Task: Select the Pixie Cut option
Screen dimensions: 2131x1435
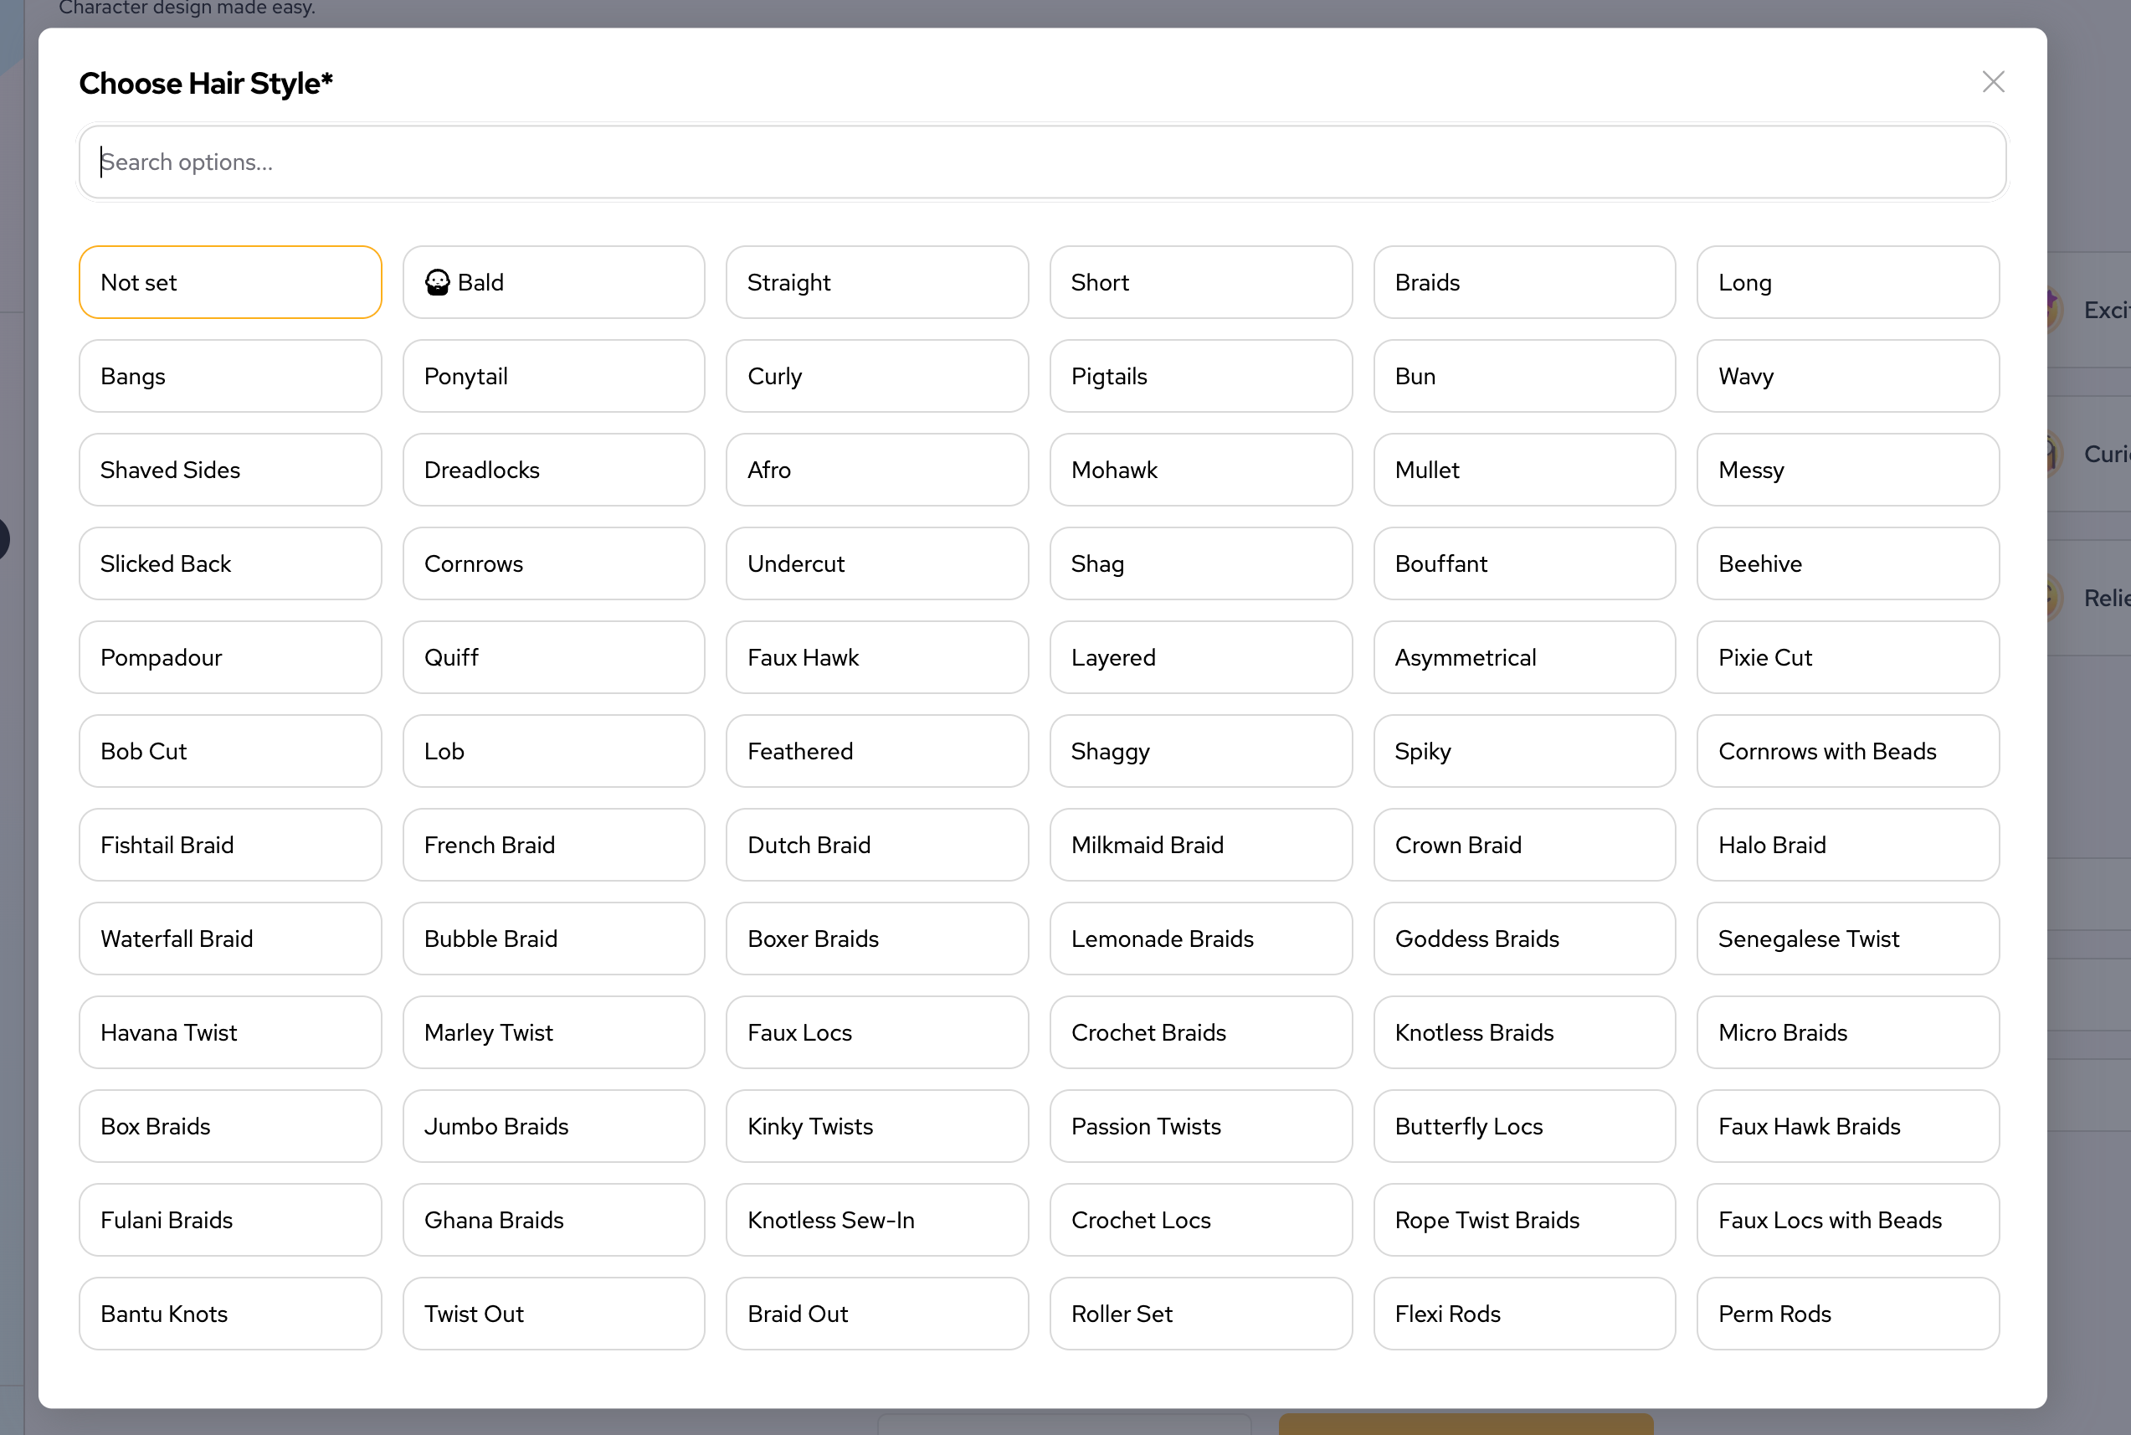Action: pos(1846,657)
